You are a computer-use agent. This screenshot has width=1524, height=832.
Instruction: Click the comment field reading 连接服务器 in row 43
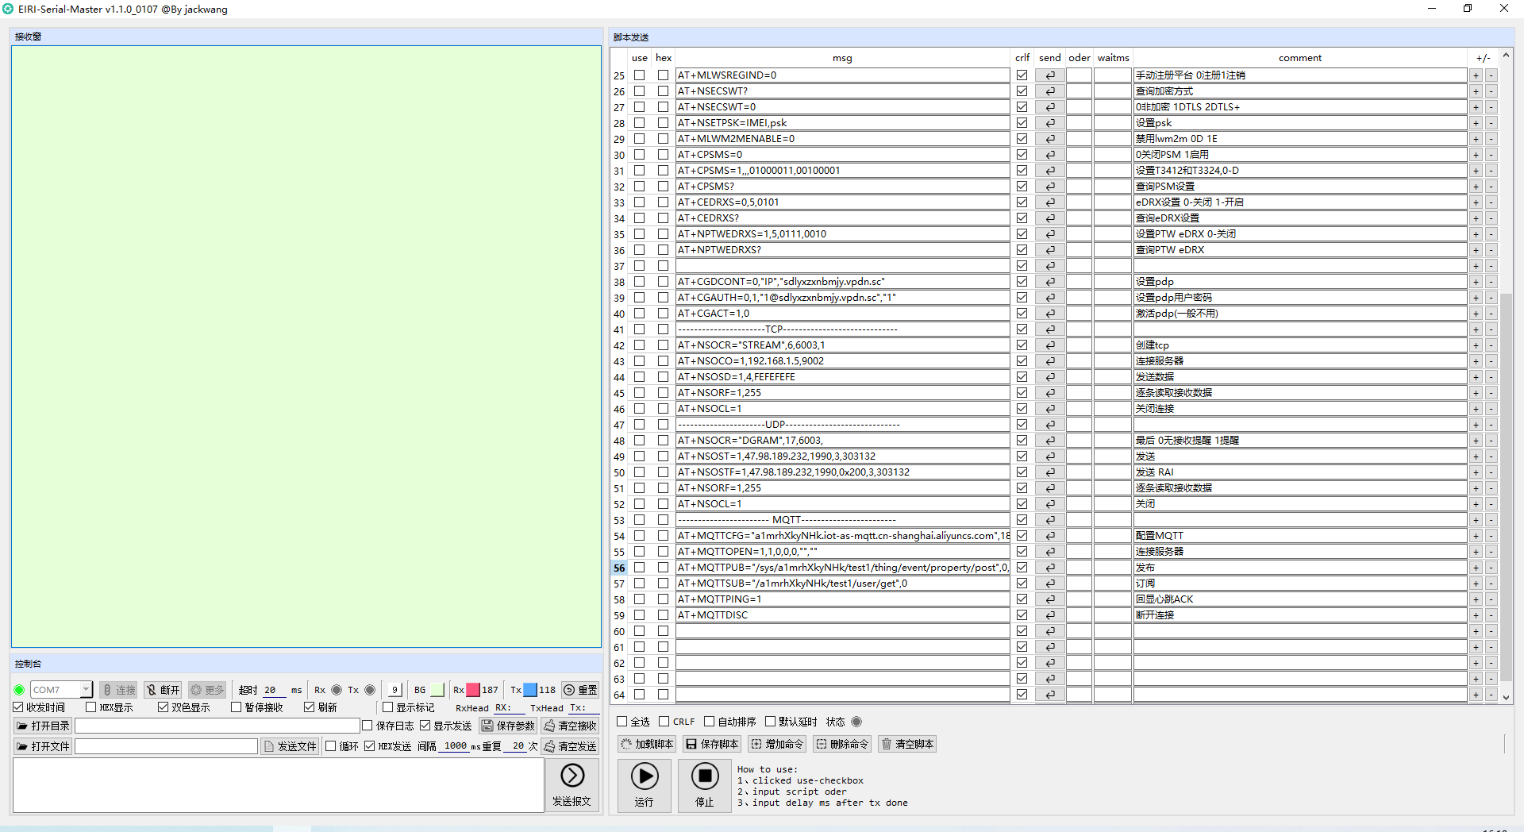click(x=1299, y=361)
